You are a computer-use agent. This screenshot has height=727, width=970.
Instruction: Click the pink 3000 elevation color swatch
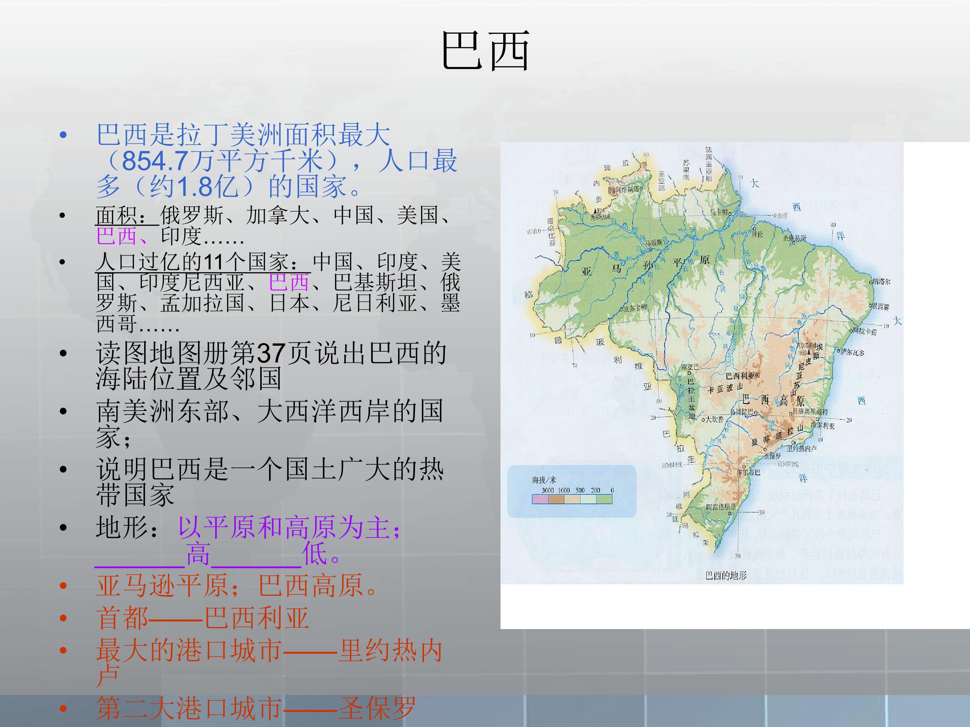pyautogui.click(x=540, y=499)
